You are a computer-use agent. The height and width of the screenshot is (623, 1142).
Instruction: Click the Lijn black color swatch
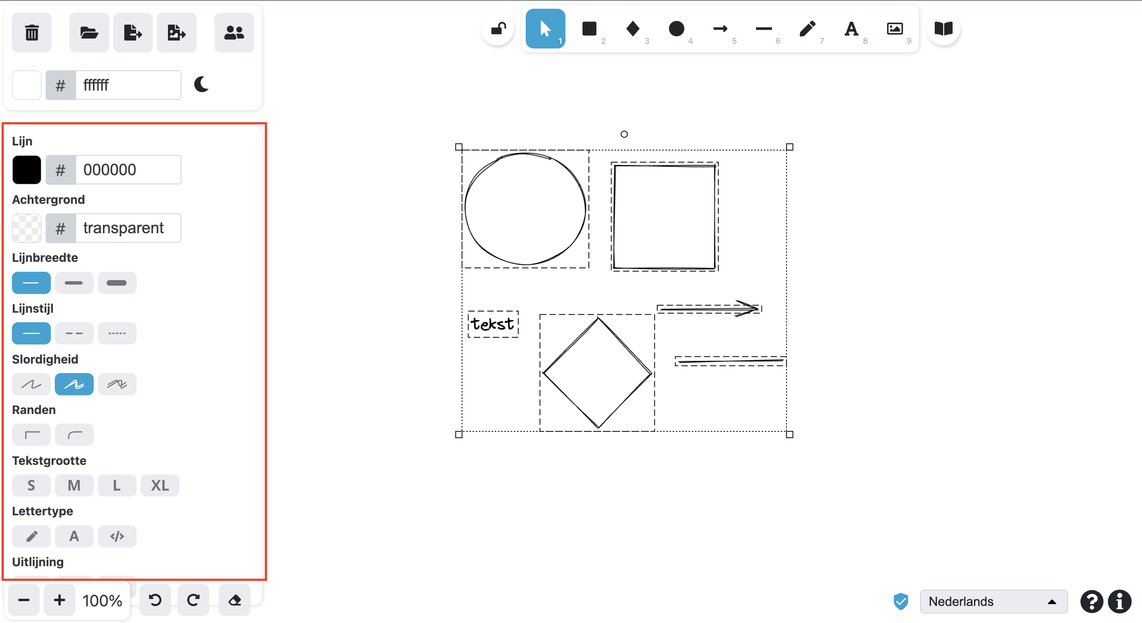tap(27, 170)
